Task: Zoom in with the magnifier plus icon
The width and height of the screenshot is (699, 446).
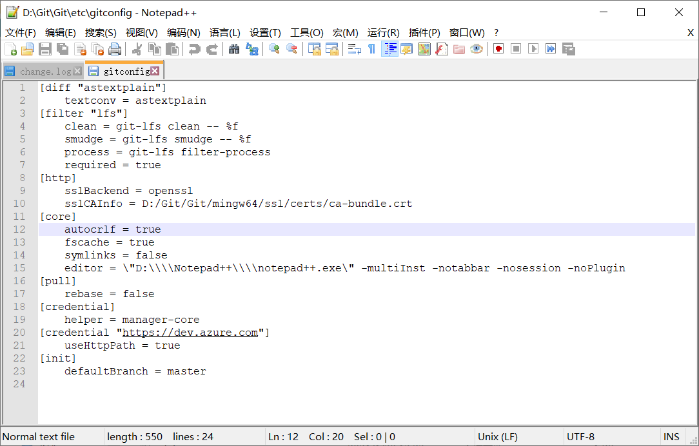Action: point(274,49)
